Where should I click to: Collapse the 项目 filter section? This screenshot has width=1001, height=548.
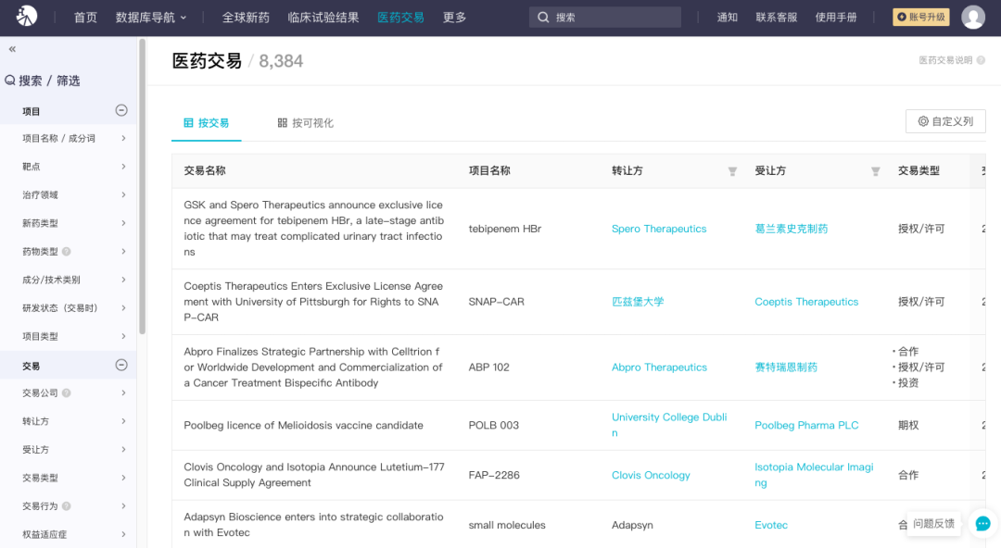[x=121, y=110]
